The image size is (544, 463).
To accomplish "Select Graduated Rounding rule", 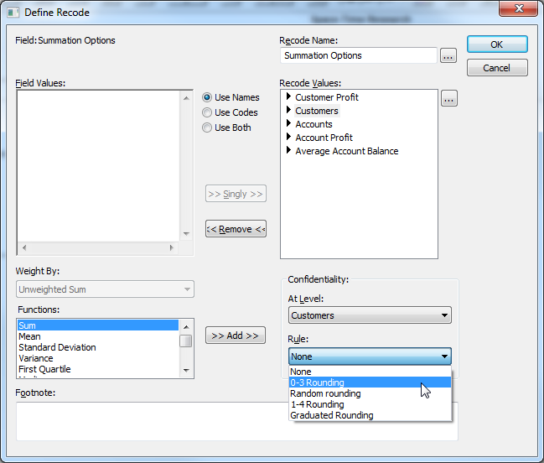I will [x=331, y=415].
